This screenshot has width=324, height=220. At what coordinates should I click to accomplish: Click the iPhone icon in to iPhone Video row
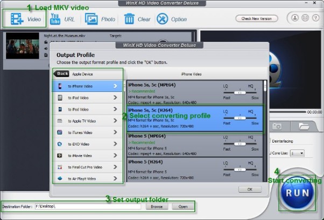coord(60,86)
